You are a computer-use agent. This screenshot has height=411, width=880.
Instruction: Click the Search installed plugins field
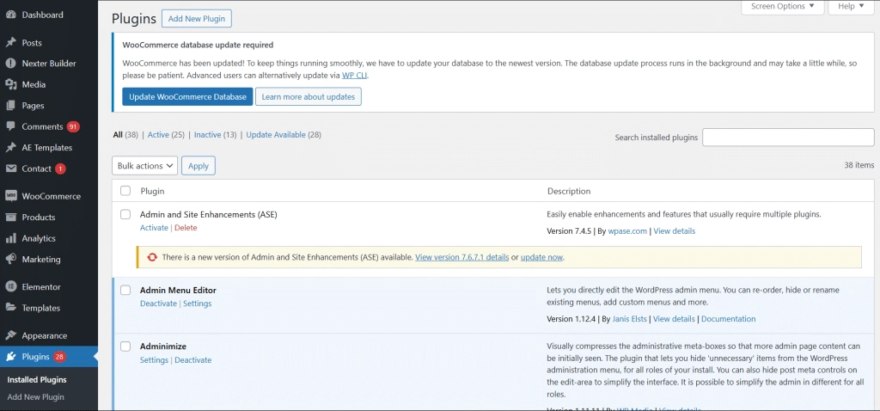click(788, 137)
